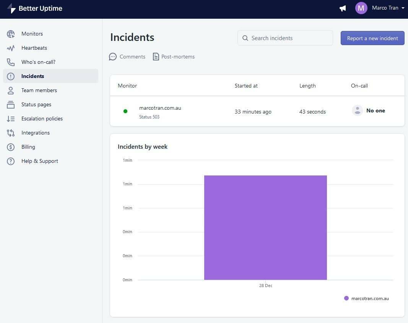The width and height of the screenshot is (408, 323).
Task: Click the purple marcotran.com.au legend marker
Action: (346, 298)
